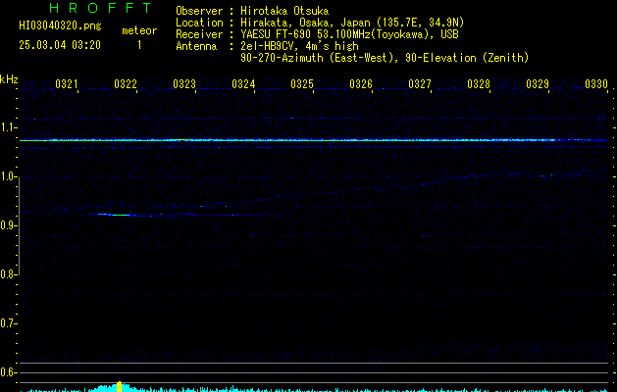The height and width of the screenshot is (392, 617).
Task: Click the date stamp 25.03.04 03:20
Action: point(60,45)
